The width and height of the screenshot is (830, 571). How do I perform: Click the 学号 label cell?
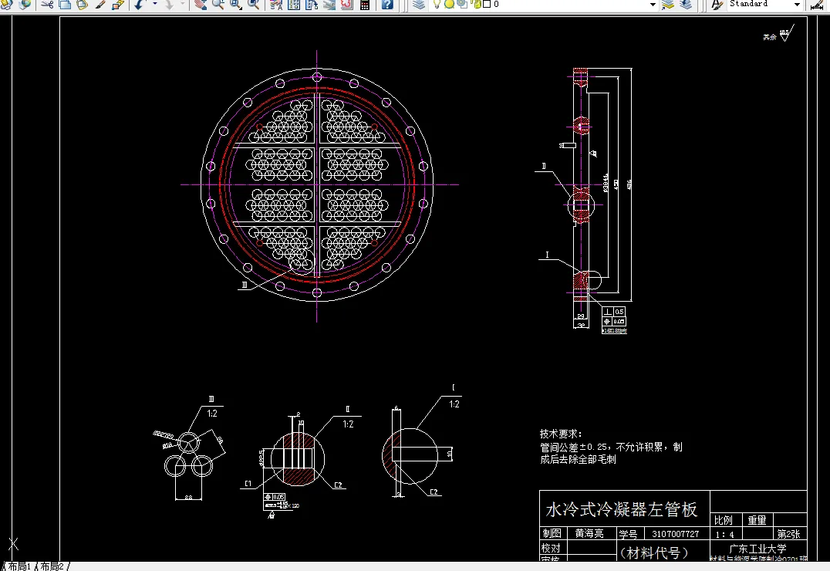(629, 534)
